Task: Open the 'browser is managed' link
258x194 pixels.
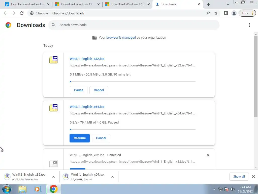Action: [121, 38]
